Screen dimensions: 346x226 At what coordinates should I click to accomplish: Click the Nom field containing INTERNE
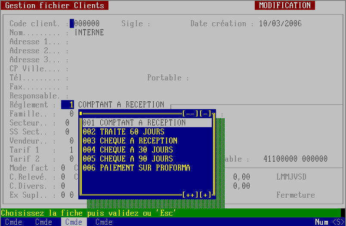[x=89, y=33]
